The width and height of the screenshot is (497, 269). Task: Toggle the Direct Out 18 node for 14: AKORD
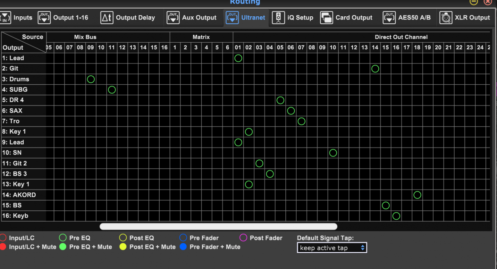click(x=417, y=195)
